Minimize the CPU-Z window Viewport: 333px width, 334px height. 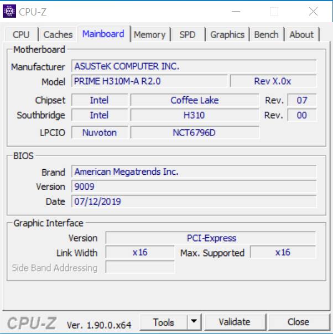pos(236,11)
